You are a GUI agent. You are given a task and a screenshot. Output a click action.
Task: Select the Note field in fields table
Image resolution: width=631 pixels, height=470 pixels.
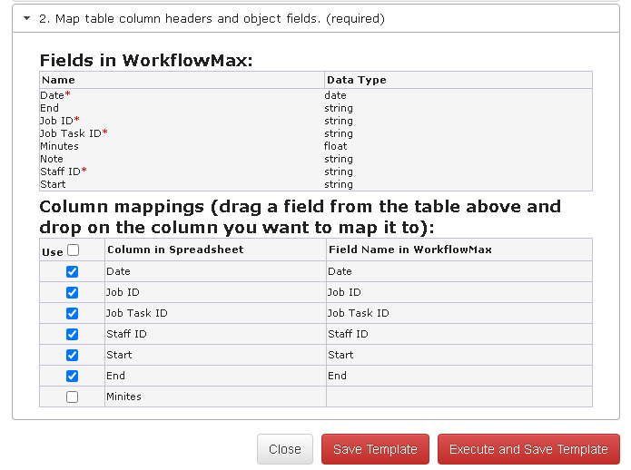coord(52,159)
